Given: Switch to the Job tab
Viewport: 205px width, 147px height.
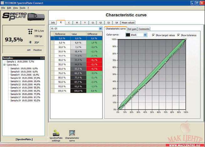Looking at the screenshot, I should point(53,23).
